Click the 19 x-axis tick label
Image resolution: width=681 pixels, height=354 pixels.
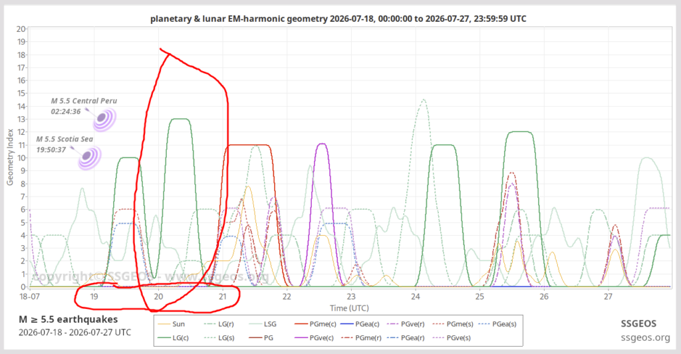click(x=94, y=297)
